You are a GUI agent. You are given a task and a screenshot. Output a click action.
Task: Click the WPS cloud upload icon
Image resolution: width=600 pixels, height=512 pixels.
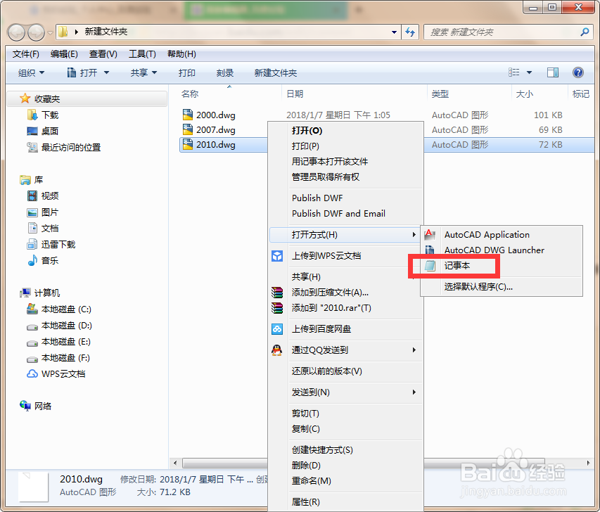pyautogui.click(x=277, y=255)
